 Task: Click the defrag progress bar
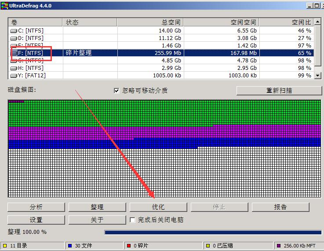[x=213, y=233]
